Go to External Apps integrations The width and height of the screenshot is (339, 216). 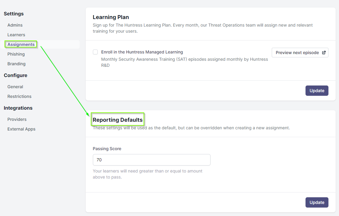coord(21,129)
